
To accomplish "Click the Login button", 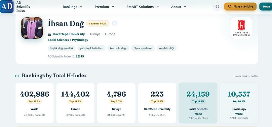I will pyautogui.click(x=266, y=7).
